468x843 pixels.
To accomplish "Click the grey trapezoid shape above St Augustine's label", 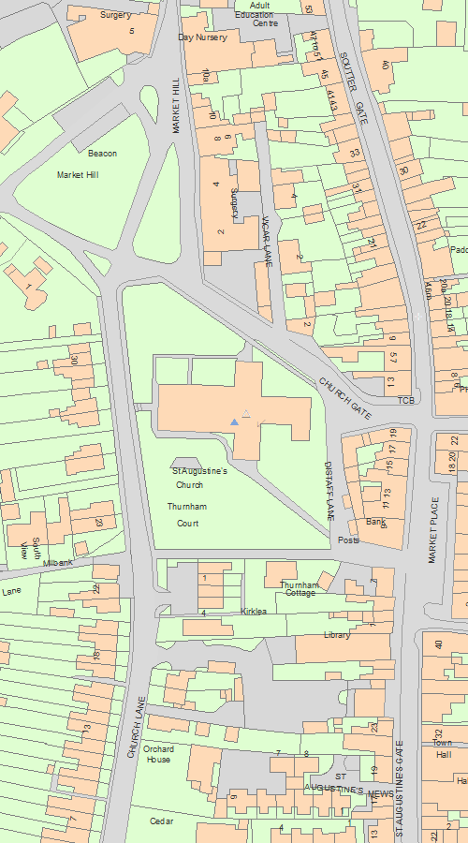I will point(186,463).
